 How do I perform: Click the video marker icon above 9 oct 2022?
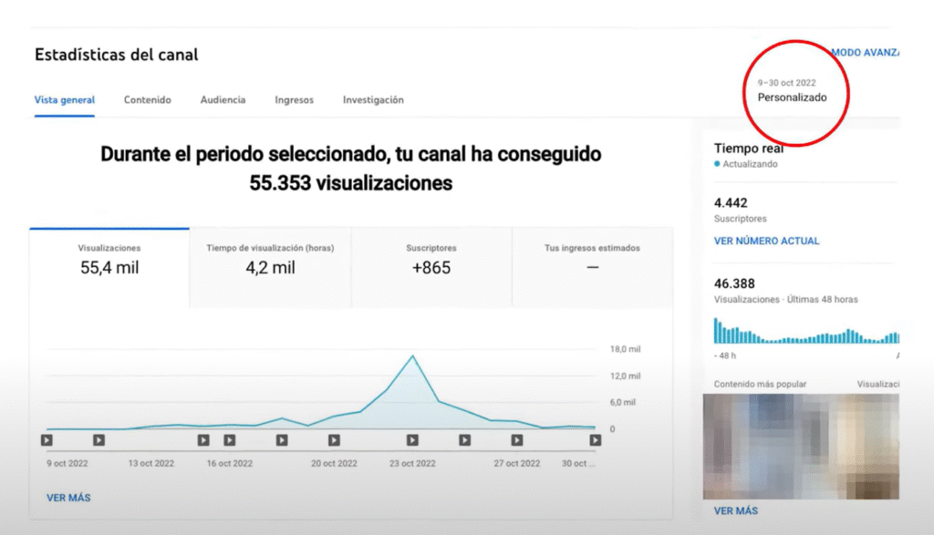(x=47, y=440)
